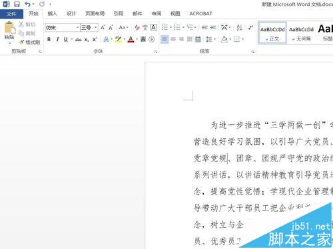Click 剪切 (Cut) in clipboard group
This screenshot has width=333, height=249.
point(27,25)
